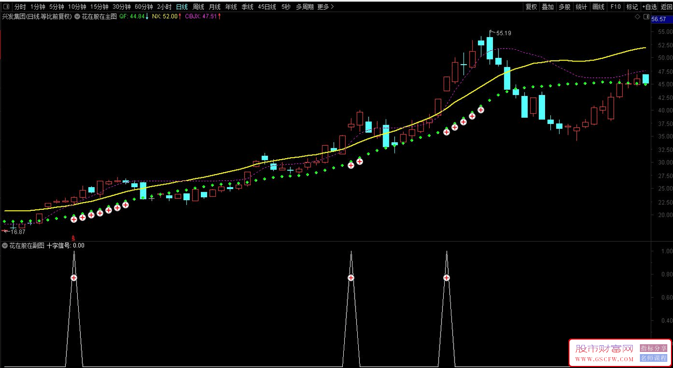Screen dimensions: 673x368
Task: Activate the 画线 drawing tool
Action: tap(598, 7)
